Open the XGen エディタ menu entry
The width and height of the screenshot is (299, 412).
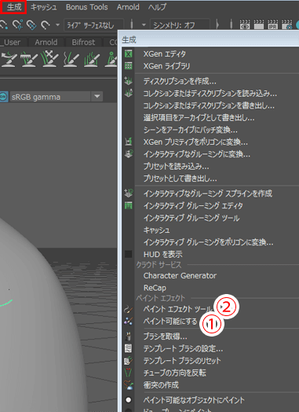pyautogui.click(x=165, y=54)
